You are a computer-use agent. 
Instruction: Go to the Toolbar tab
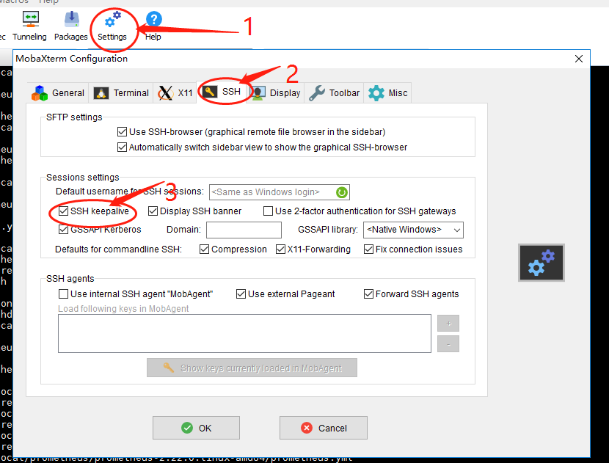334,93
